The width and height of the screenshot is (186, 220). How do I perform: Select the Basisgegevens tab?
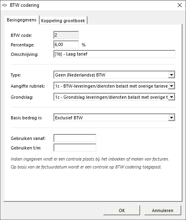pyautogui.click(x=22, y=20)
